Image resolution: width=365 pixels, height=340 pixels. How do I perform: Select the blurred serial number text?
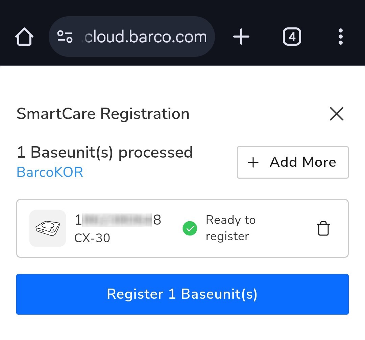[118, 220]
